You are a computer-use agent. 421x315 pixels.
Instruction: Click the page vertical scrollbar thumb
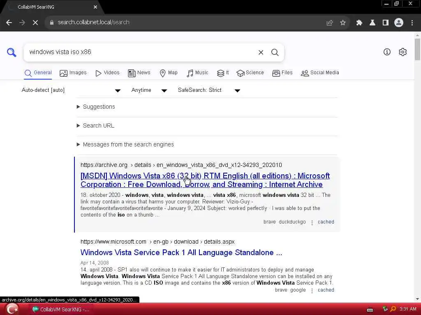(417, 50)
